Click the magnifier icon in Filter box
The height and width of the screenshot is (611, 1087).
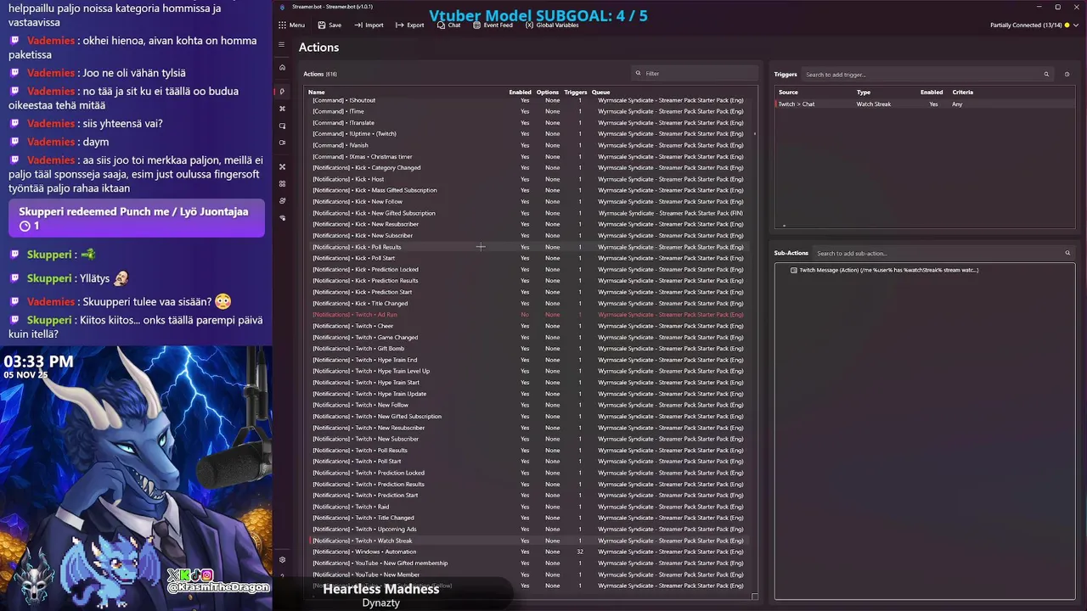pos(638,73)
